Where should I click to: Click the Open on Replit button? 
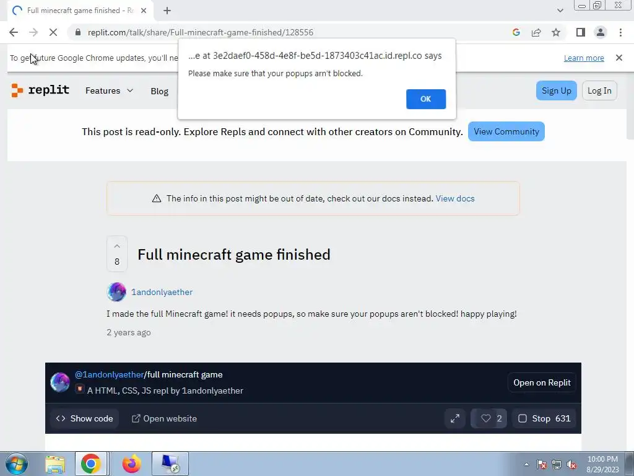[542, 382]
